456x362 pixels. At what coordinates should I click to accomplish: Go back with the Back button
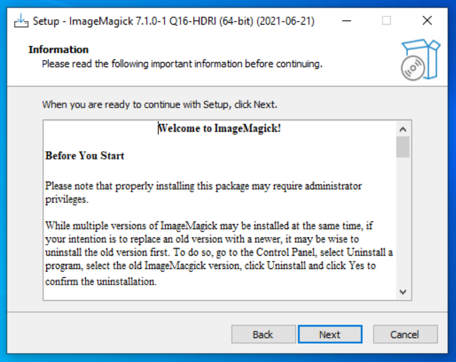(263, 334)
